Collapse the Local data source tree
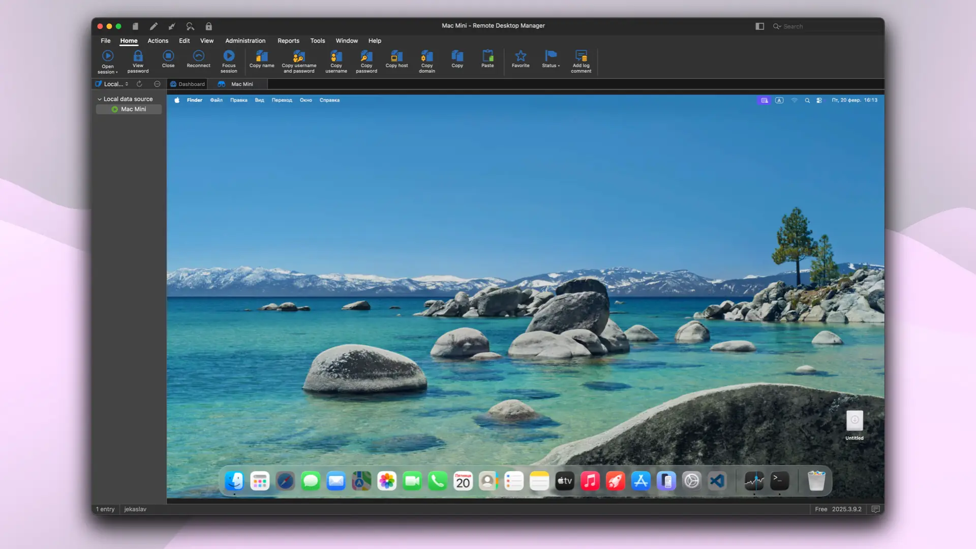976x549 pixels. [x=100, y=99]
